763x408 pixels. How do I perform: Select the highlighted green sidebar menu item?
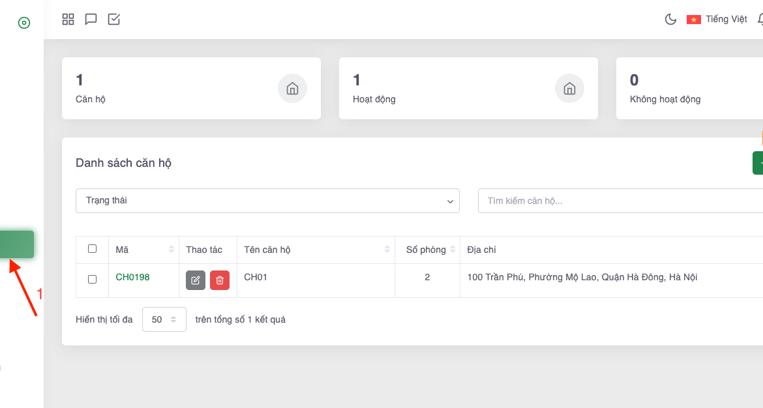(x=17, y=244)
